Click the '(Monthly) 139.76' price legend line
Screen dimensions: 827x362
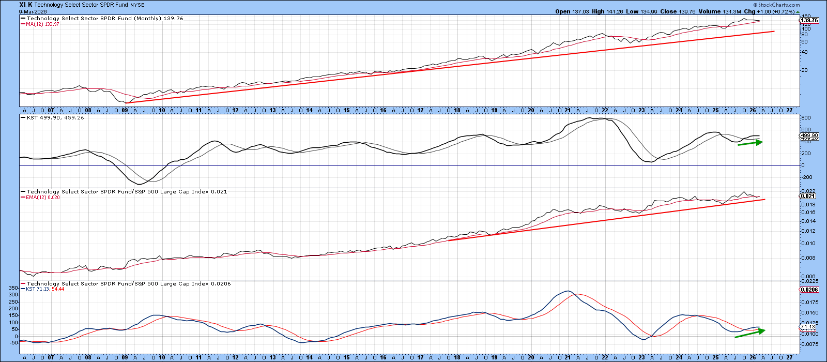coord(105,19)
